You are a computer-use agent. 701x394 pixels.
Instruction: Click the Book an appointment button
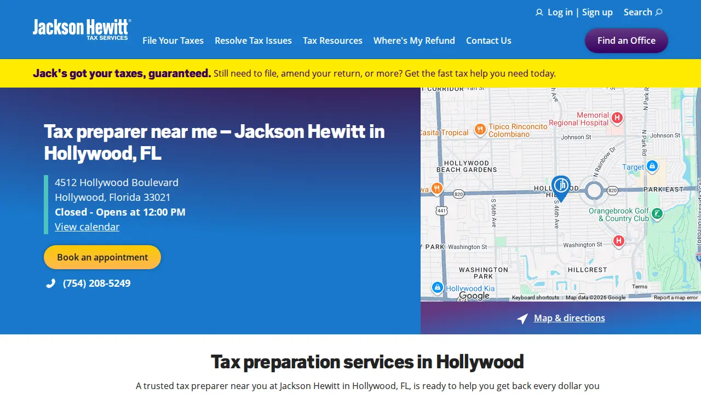[x=102, y=257]
